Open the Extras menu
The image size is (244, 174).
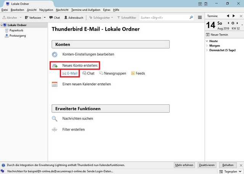(107, 10)
